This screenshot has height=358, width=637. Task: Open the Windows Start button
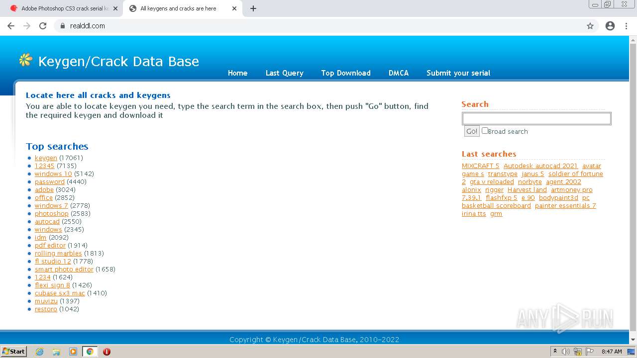click(14, 352)
